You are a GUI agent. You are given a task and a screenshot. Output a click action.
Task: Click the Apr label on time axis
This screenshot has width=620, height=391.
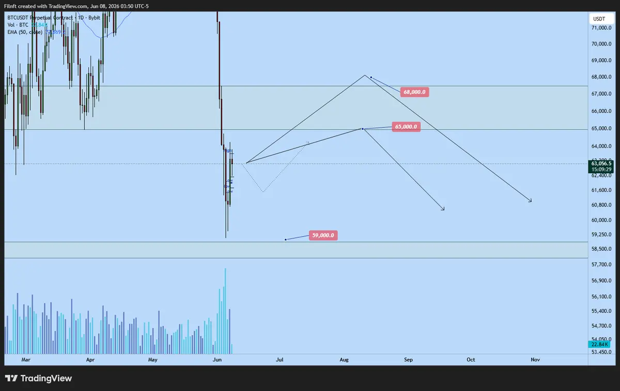coord(90,359)
